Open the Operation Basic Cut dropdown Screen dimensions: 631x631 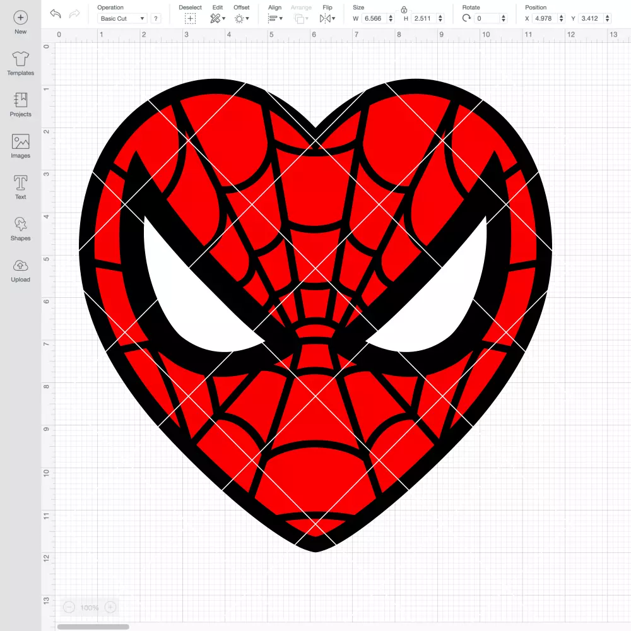122,18
